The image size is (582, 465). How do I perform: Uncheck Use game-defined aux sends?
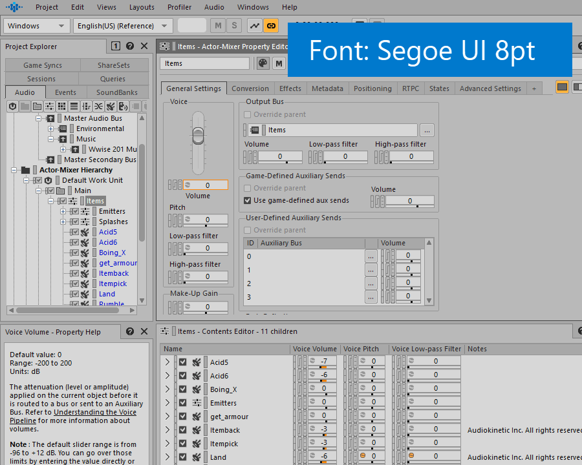248,200
